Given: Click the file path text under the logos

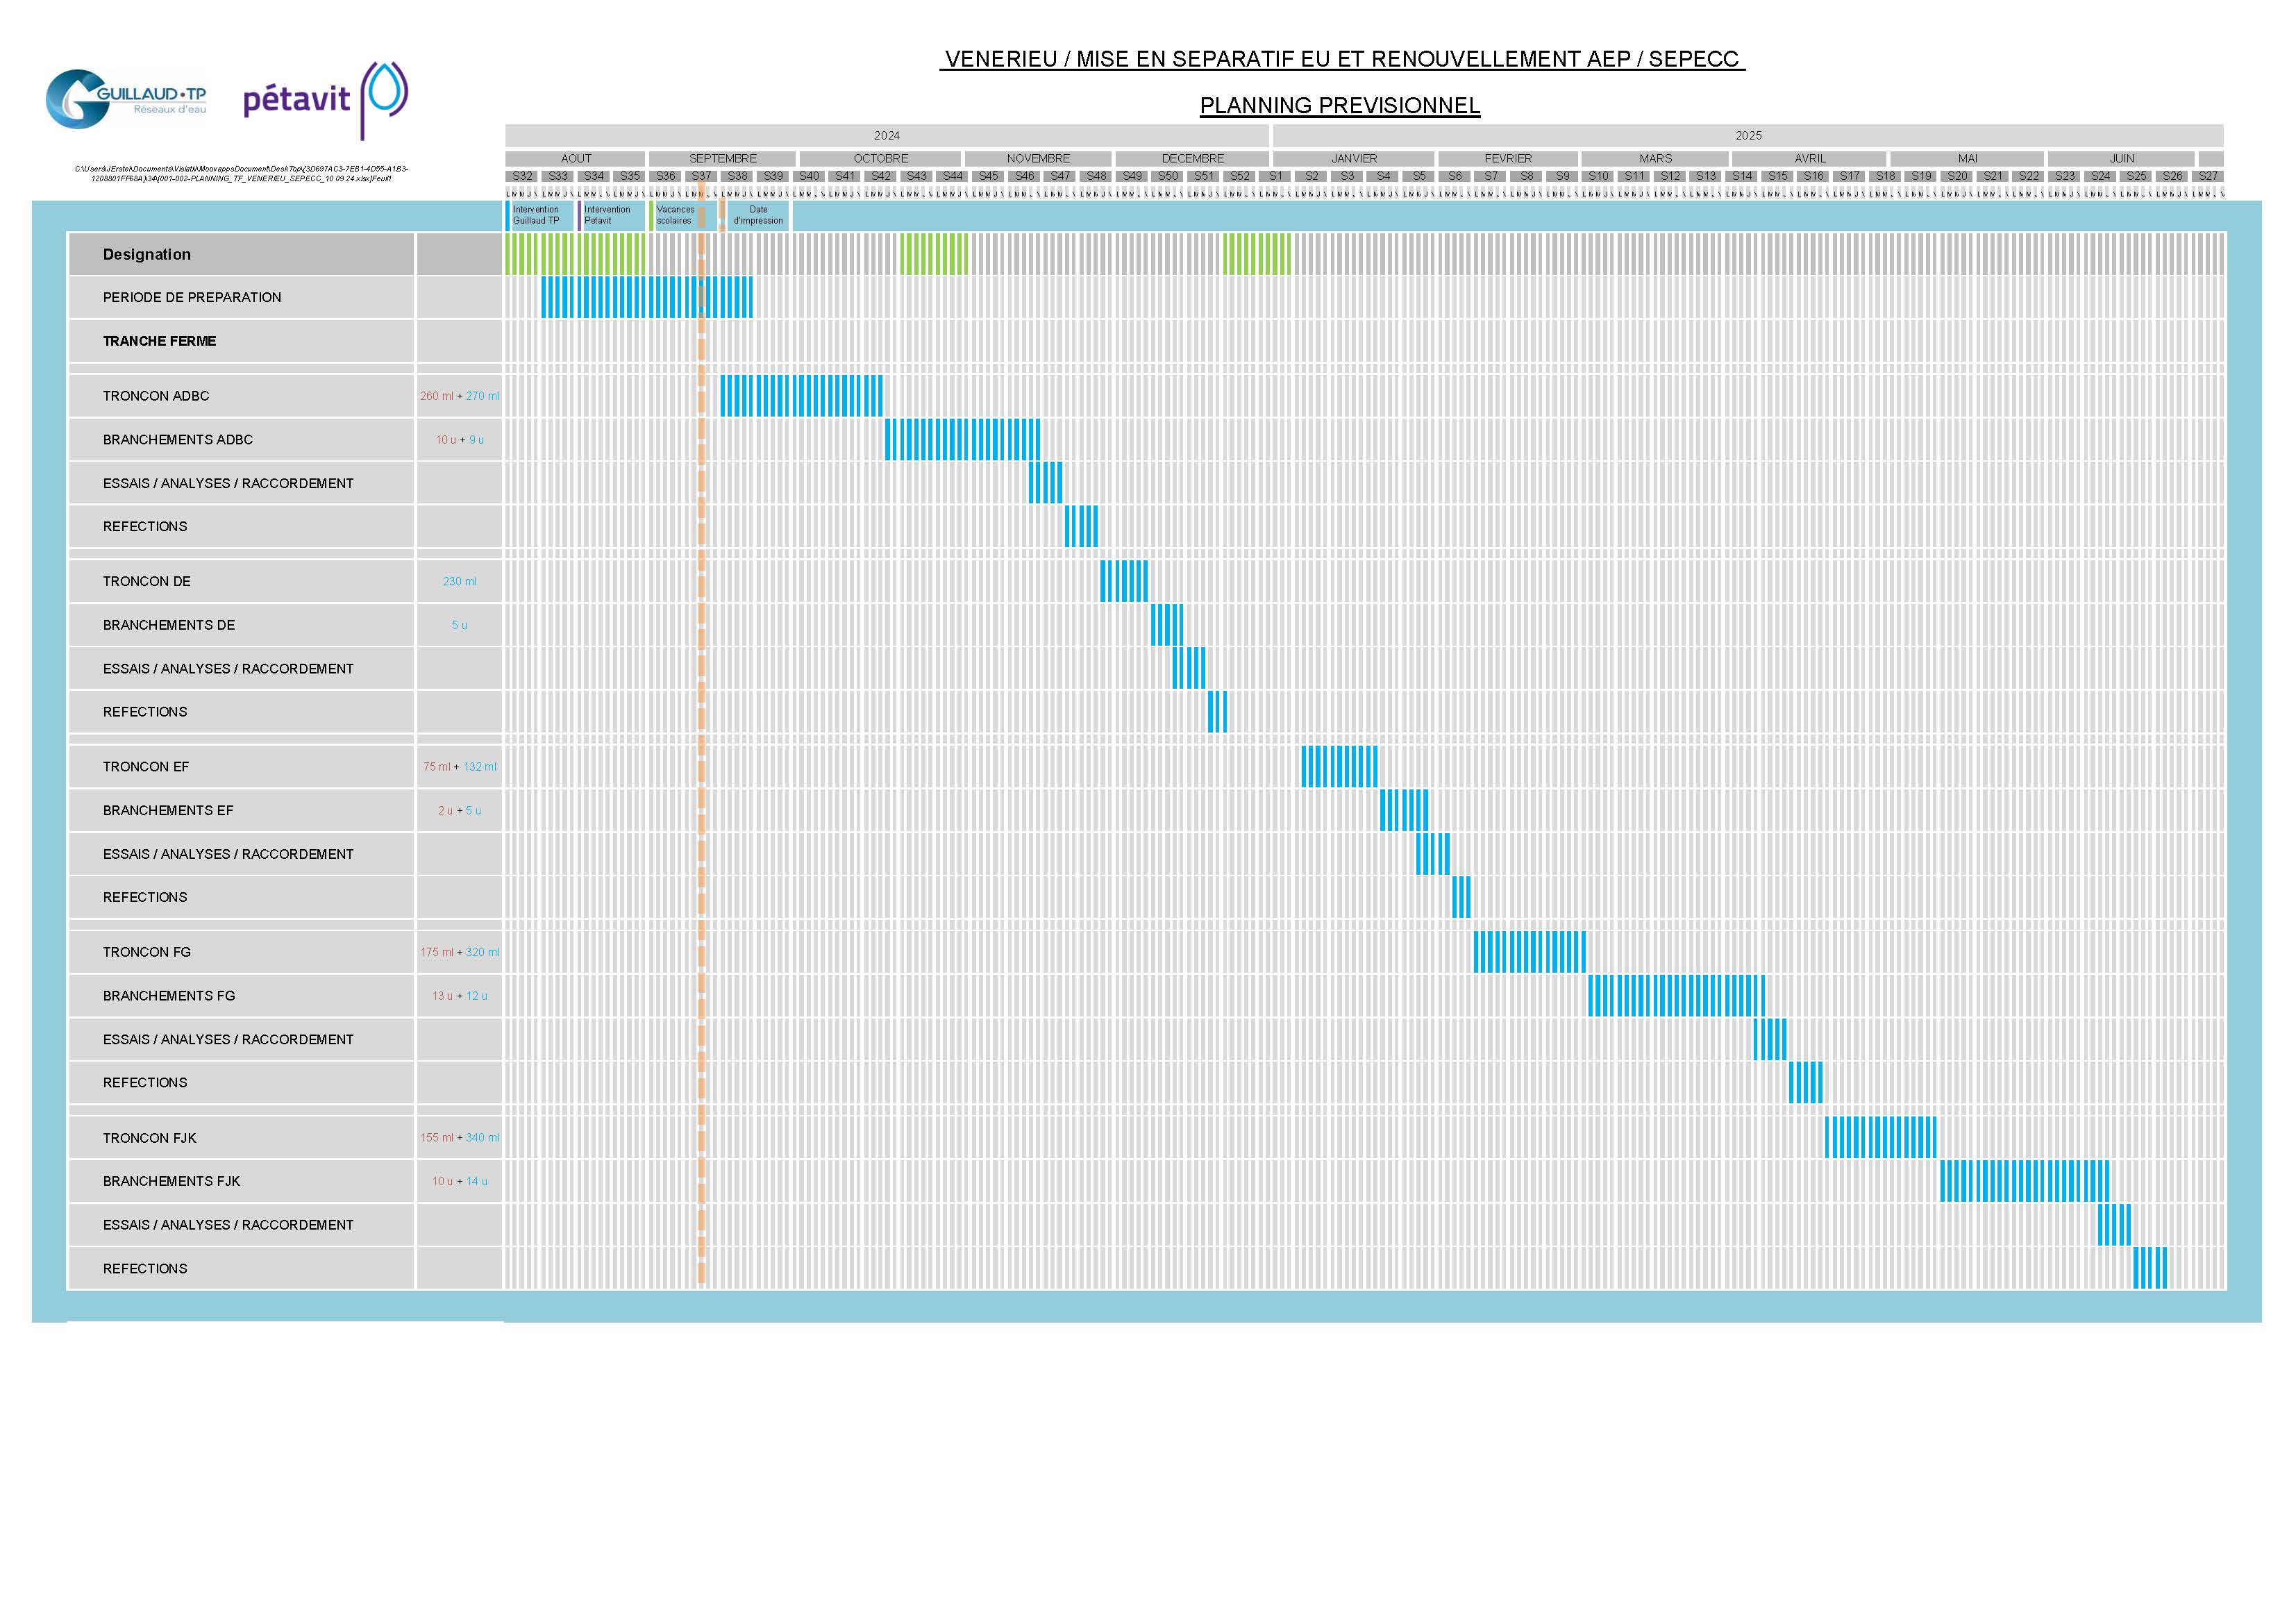Looking at the screenshot, I should 241,173.
